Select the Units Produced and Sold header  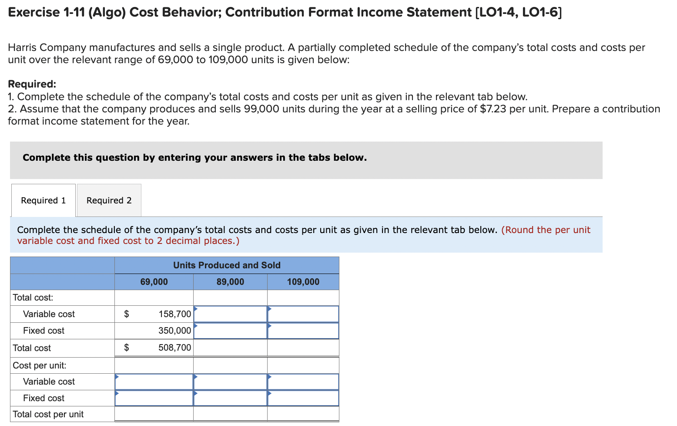[x=227, y=265]
